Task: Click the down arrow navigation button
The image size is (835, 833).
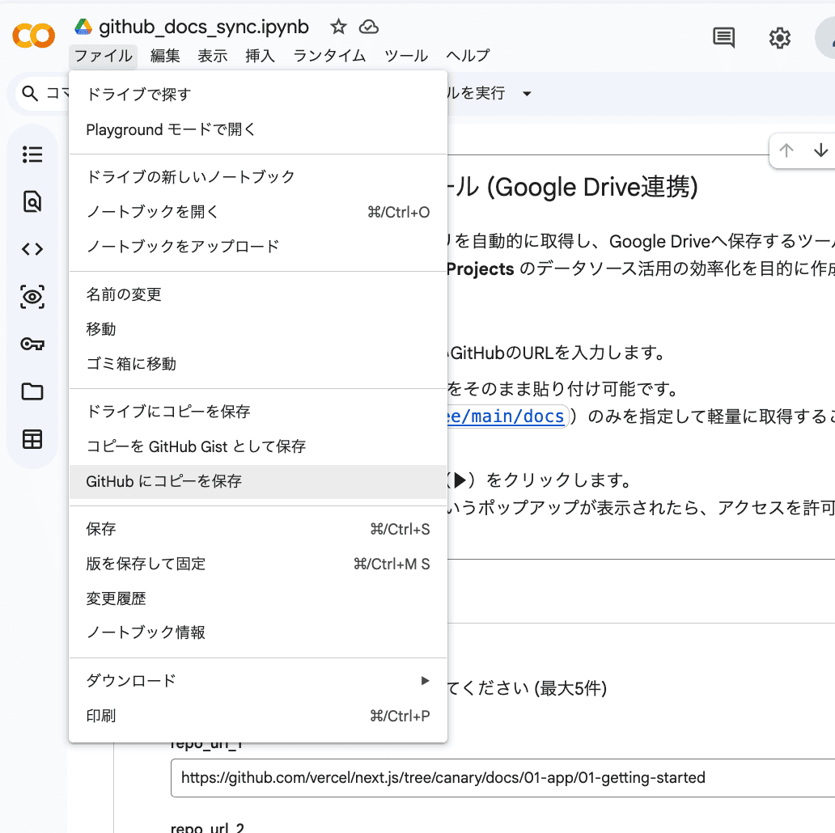Action: tap(820, 150)
